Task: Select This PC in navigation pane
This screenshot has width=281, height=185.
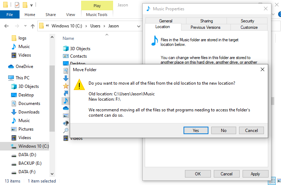Action: [x=22, y=78]
